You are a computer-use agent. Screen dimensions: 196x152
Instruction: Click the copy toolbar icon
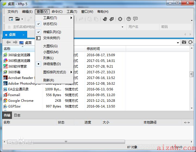click(x=89, y=19)
